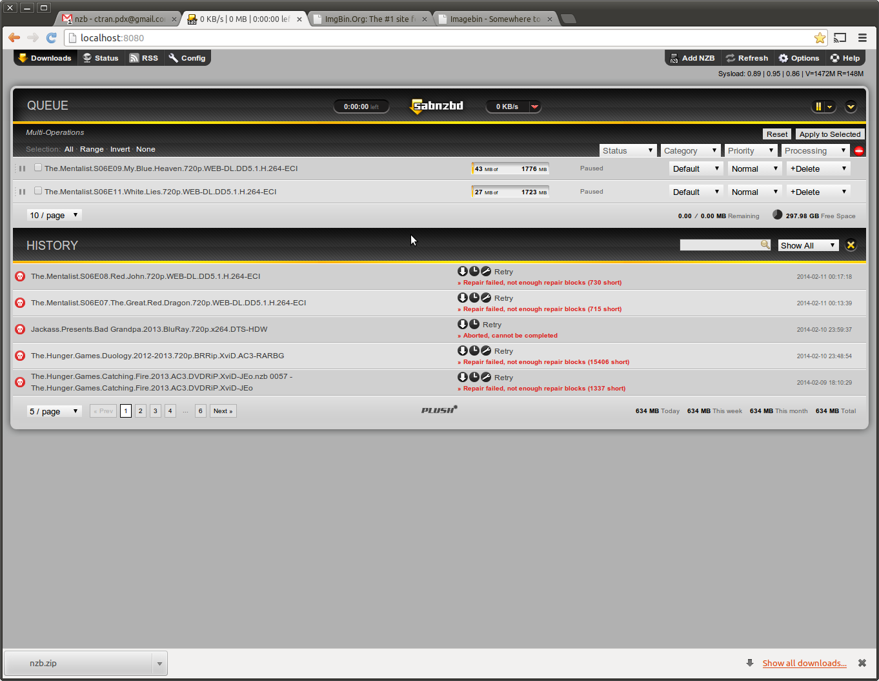Open +Delete processing dropdown for S06E09 row
Viewport: 879px width, 681px height.
pos(818,168)
